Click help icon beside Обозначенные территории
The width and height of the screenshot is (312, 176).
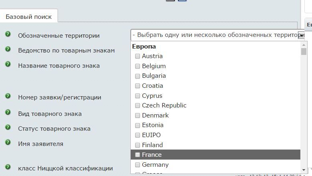[8, 34]
